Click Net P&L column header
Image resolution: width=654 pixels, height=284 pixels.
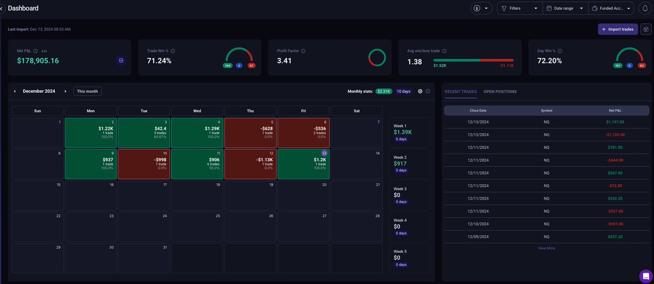pyautogui.click(x=615, y=110)
